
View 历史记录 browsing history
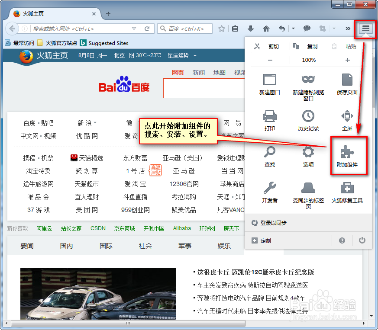pos(308,120)
